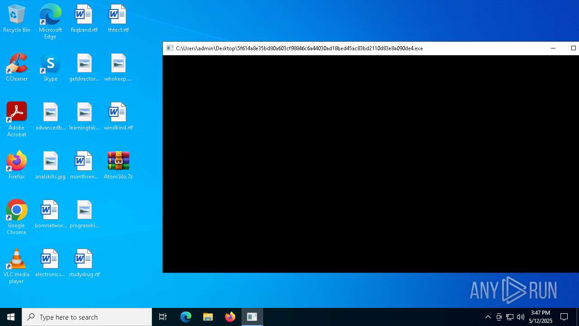Select the bornnetwor Word document
Viewport: 579px width, 326px height.
click(x=50, y=215)
